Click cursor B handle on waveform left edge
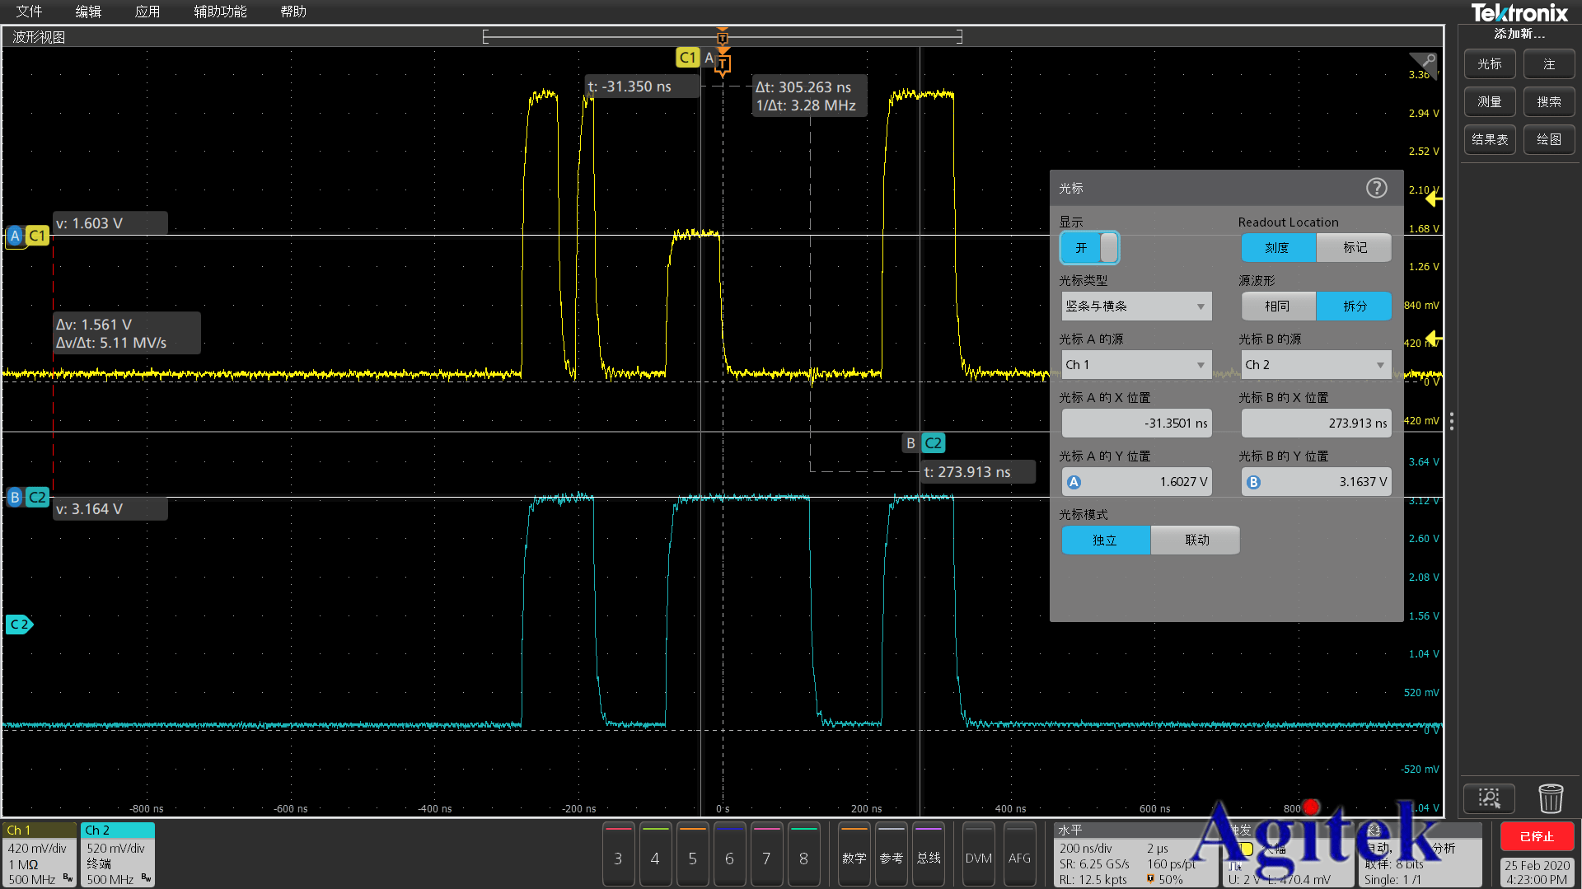 pyautogui.click(x=15, y=498)
